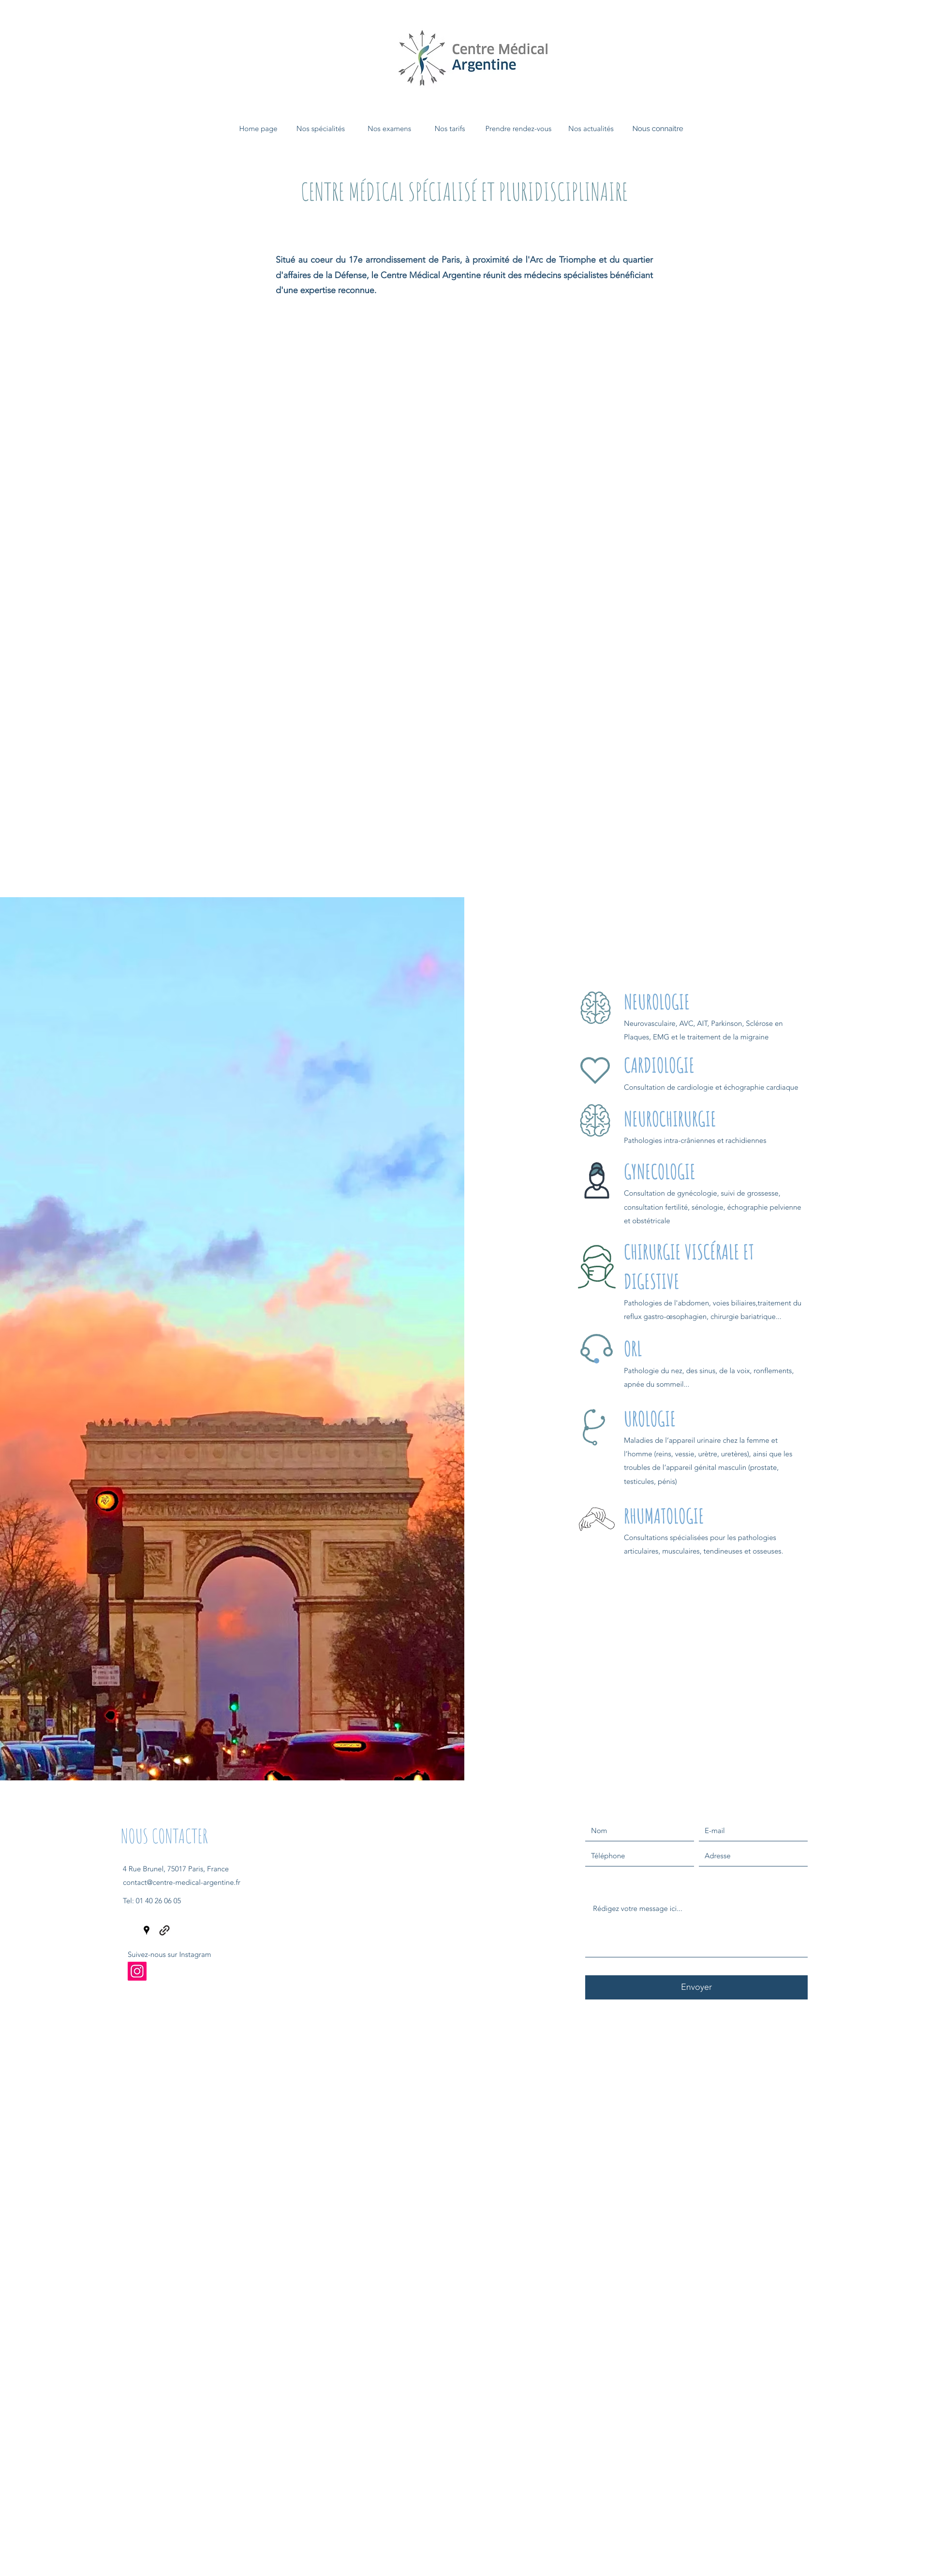This screenshot has width=931, height=2576.
Task: Click the Suivez-nous sur Instagram text
Action: click(x=169, y=1954)
